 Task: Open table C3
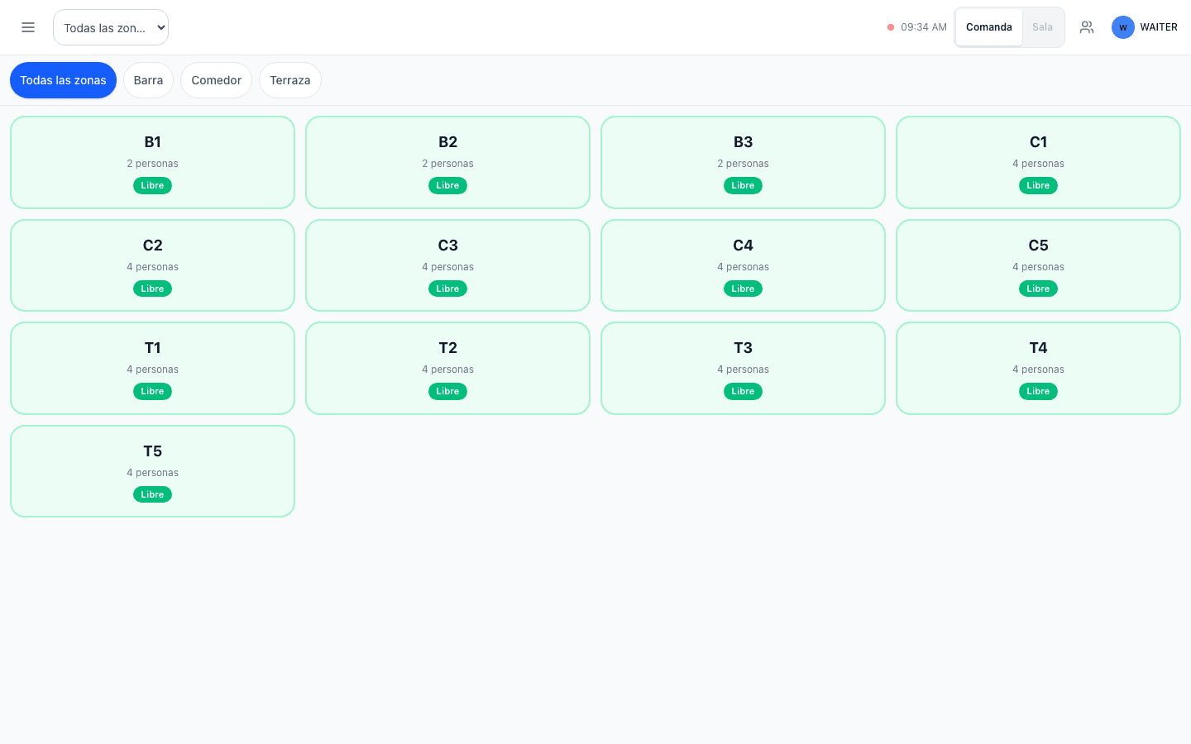(447, 265)
